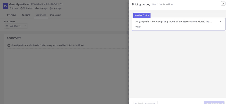Click the Mar 12, 2024 panel timestamp

click(163, 4)
